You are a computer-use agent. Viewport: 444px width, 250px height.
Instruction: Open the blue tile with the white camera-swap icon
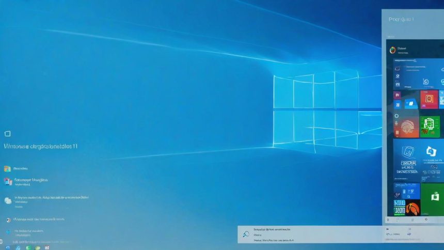[433, 161]
